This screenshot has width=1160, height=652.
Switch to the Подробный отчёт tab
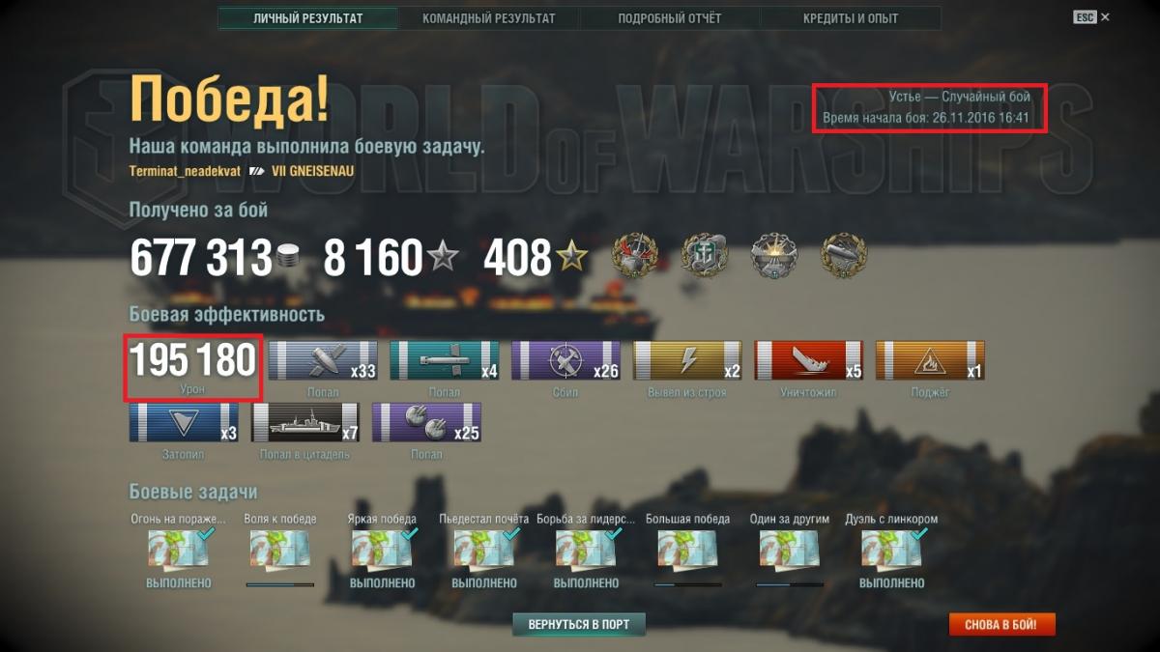669,18
